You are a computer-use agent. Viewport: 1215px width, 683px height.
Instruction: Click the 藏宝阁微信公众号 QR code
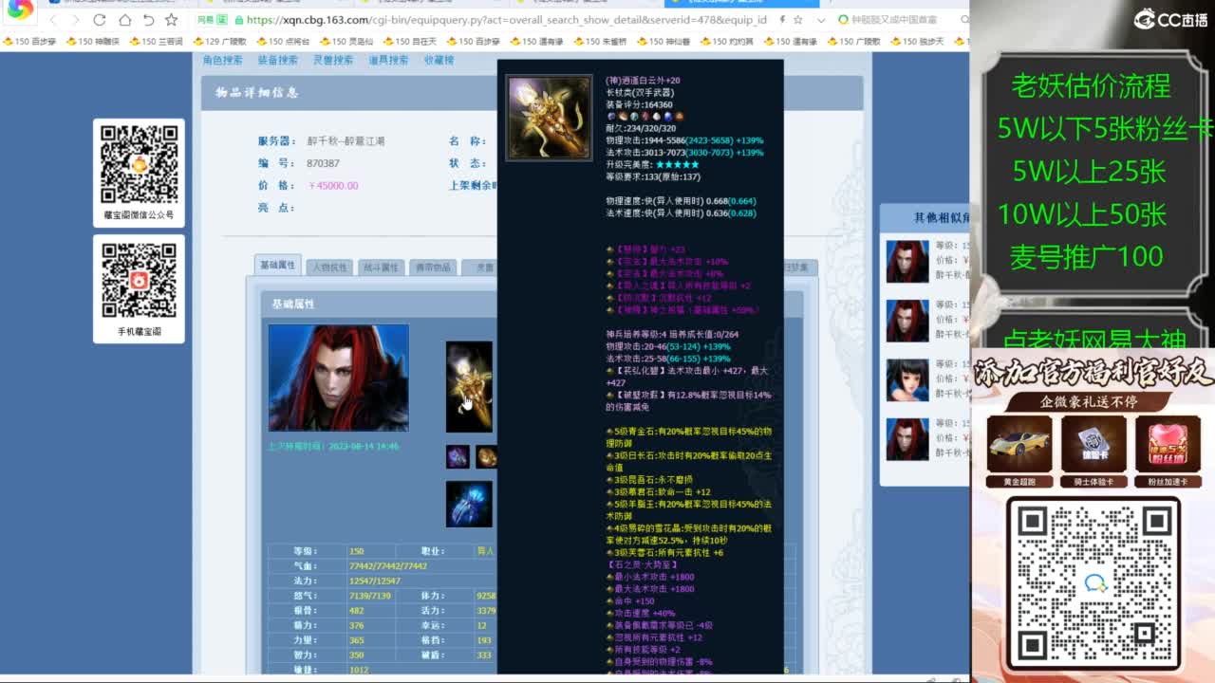pyautogui.click(x=139, y=163)
